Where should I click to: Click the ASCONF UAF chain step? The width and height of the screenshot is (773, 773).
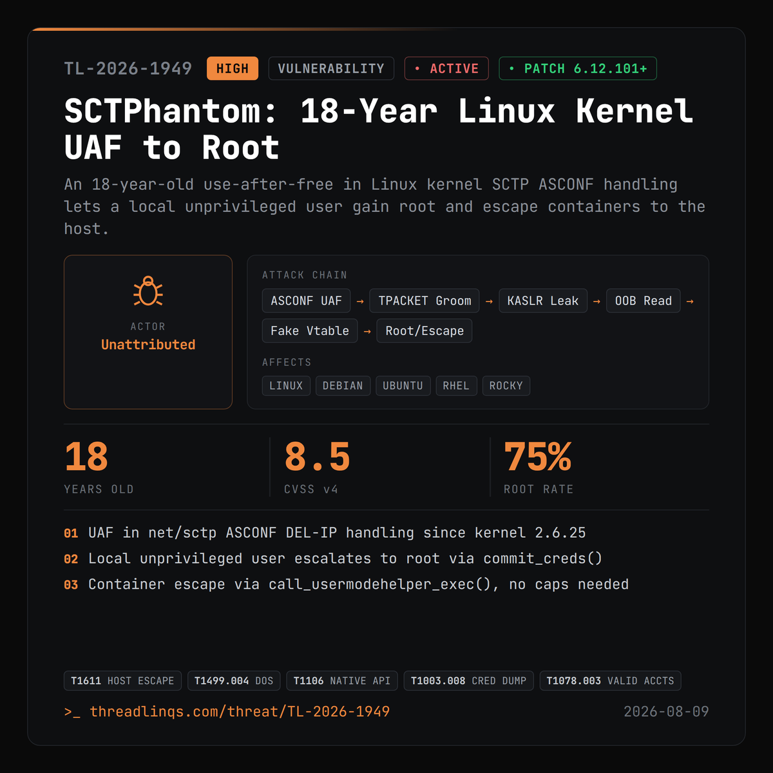(307, 301)
